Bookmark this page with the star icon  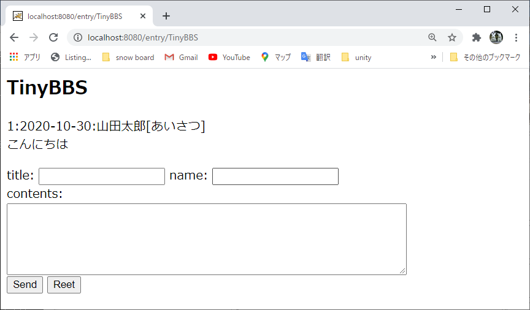click(x=452, y=37)
